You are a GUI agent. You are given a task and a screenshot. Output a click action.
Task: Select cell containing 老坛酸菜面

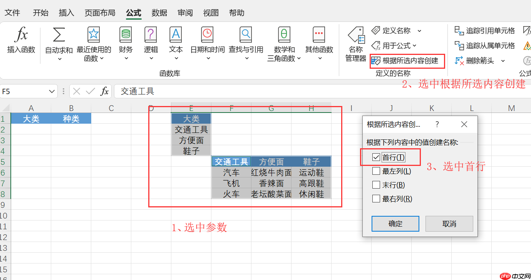[x=271, y=194]
